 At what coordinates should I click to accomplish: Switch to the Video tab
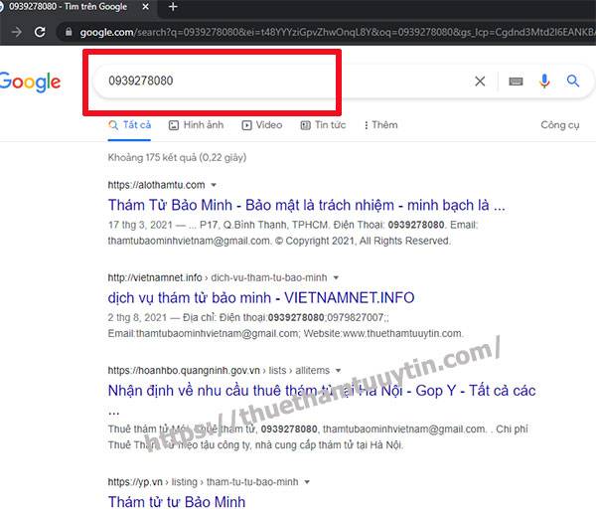pyautogui.click(x=262, y=125)
